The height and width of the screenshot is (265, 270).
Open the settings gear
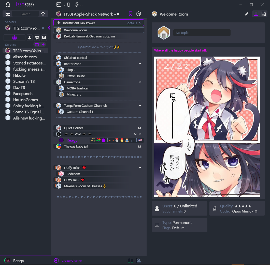tap(43, 14)
